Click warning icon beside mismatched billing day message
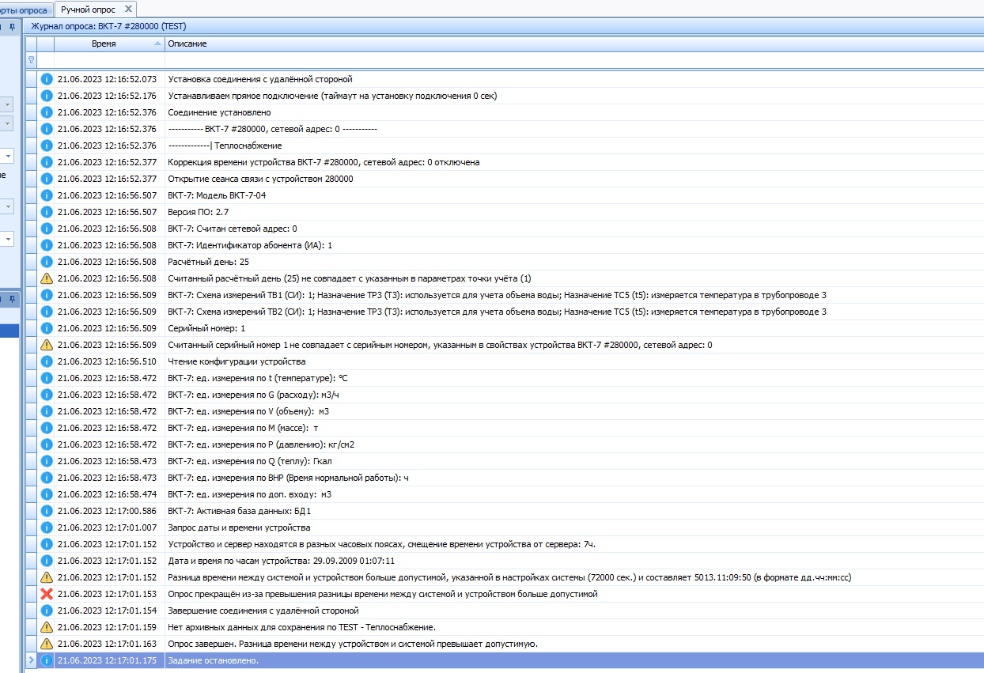Image resolution: width=984 pixels, height=673 pixels. (46, 278)
